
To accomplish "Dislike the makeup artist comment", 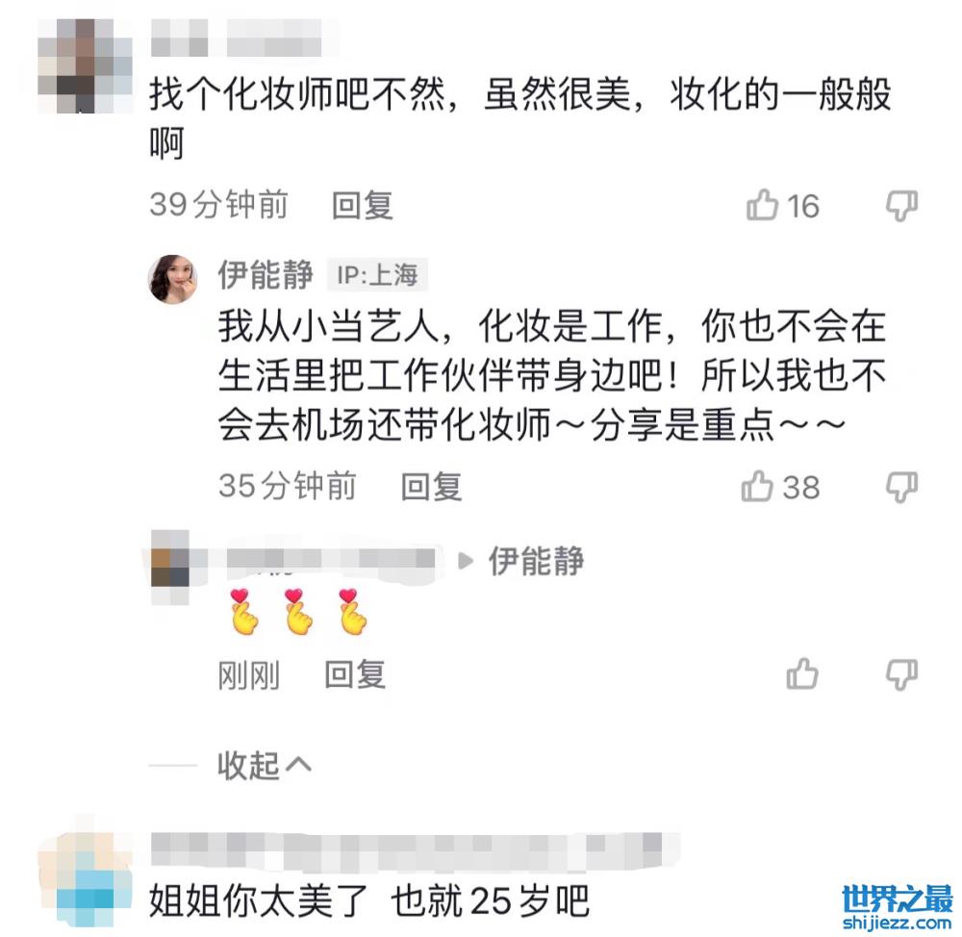I will 901,205.
